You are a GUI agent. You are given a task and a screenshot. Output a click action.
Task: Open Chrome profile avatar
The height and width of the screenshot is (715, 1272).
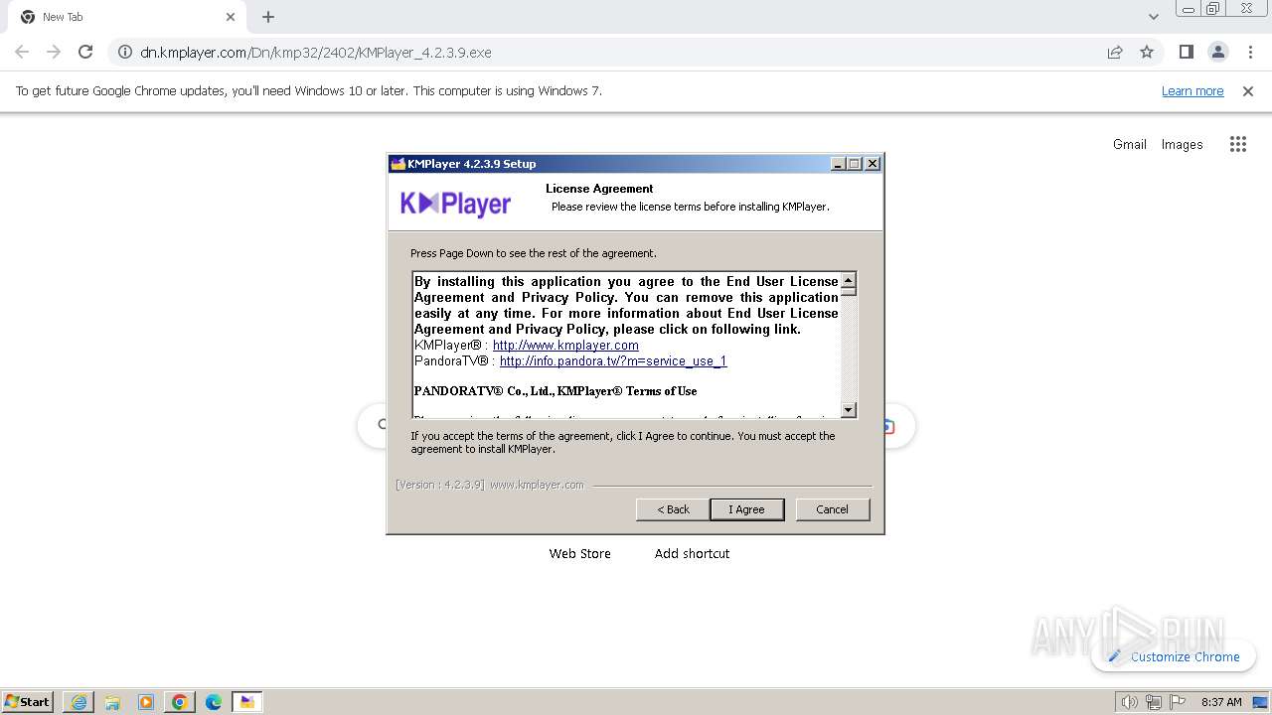(1217, 52)
